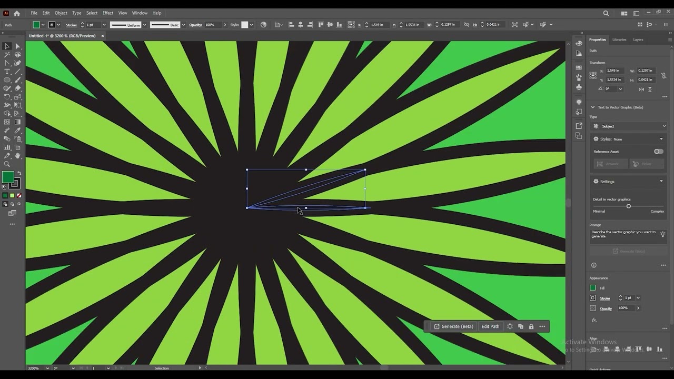Expand the Styles options arrow
This screenshot has height=379, width=674.
click(661, 139)
